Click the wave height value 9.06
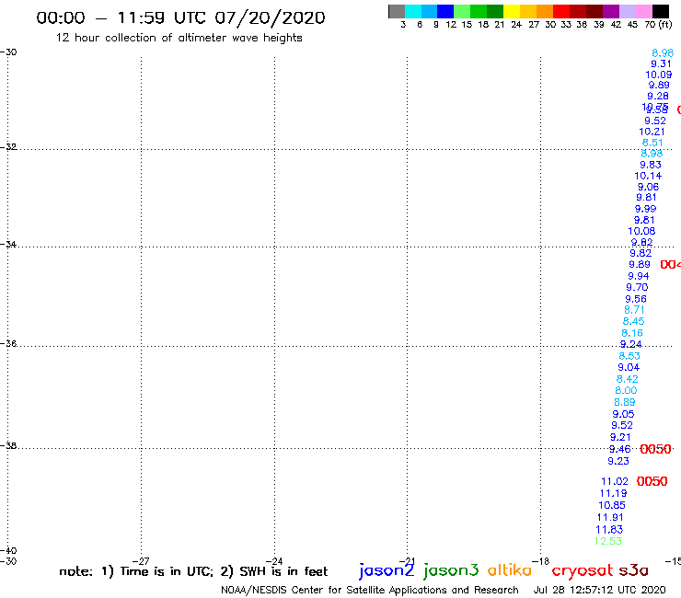The image size is (681, 598). [x=648, y=187]
